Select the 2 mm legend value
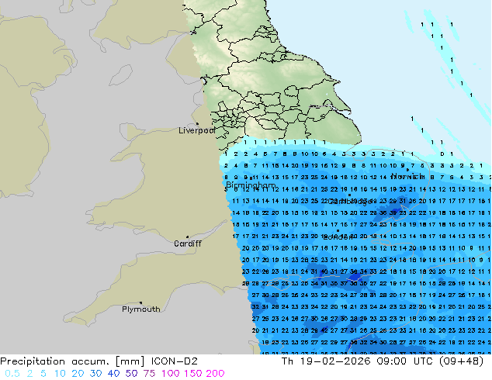 (29, 374)
